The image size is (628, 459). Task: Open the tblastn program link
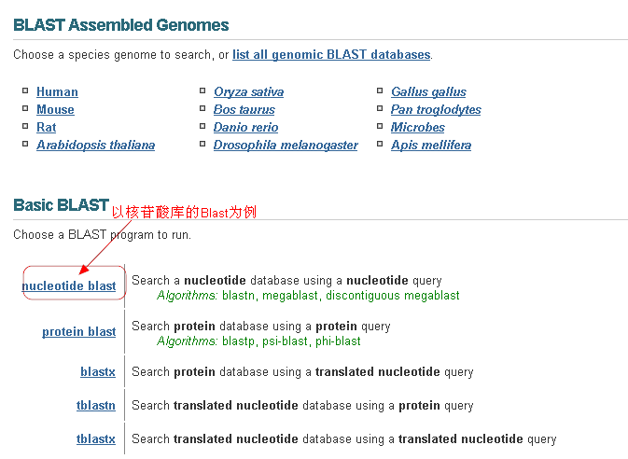[96, 406]
